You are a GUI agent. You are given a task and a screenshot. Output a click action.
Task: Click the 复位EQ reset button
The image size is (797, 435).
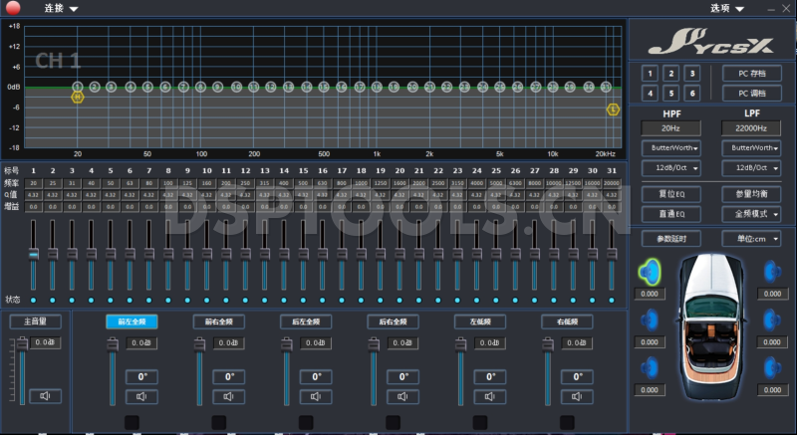[670, 193]
